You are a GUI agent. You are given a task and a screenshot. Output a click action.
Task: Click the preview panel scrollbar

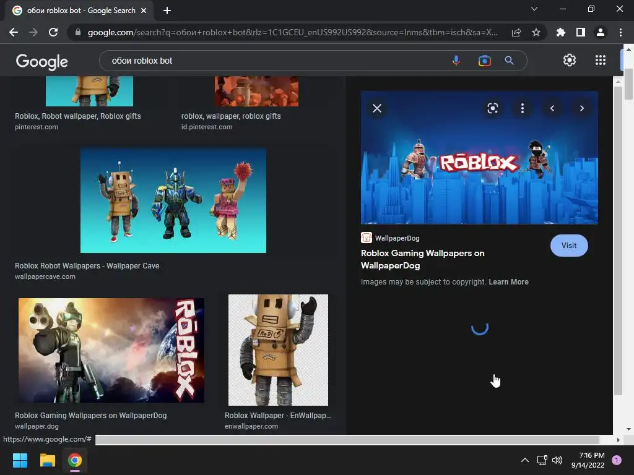(618, 241)
